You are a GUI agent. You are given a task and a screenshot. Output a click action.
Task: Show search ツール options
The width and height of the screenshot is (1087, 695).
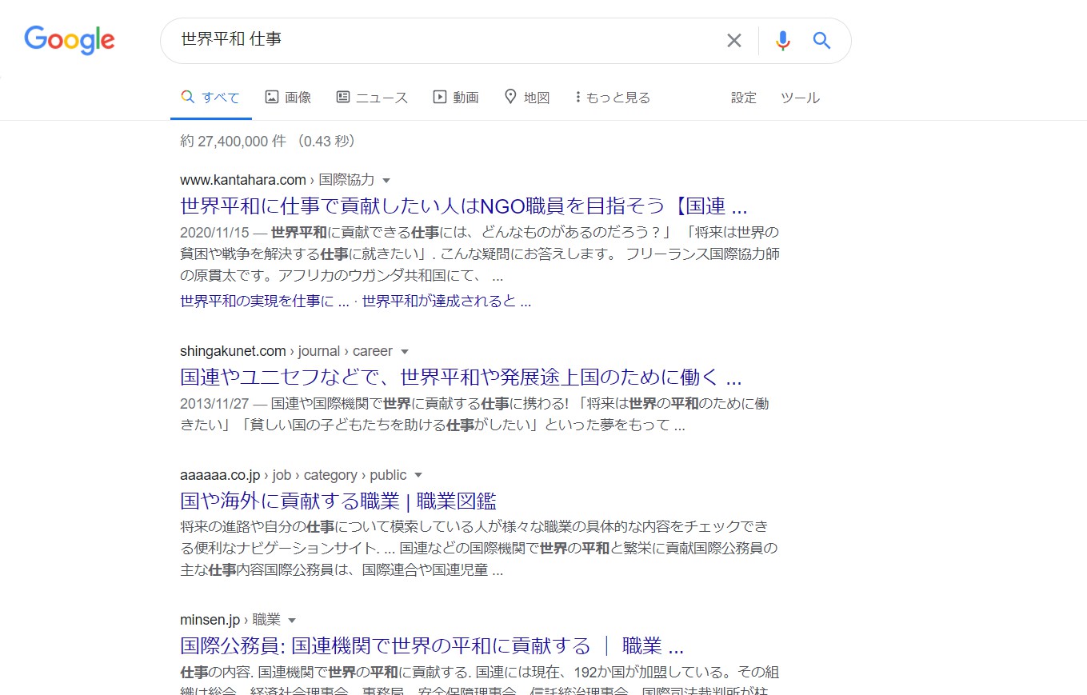pyautogui.click(x=800, y=97)
